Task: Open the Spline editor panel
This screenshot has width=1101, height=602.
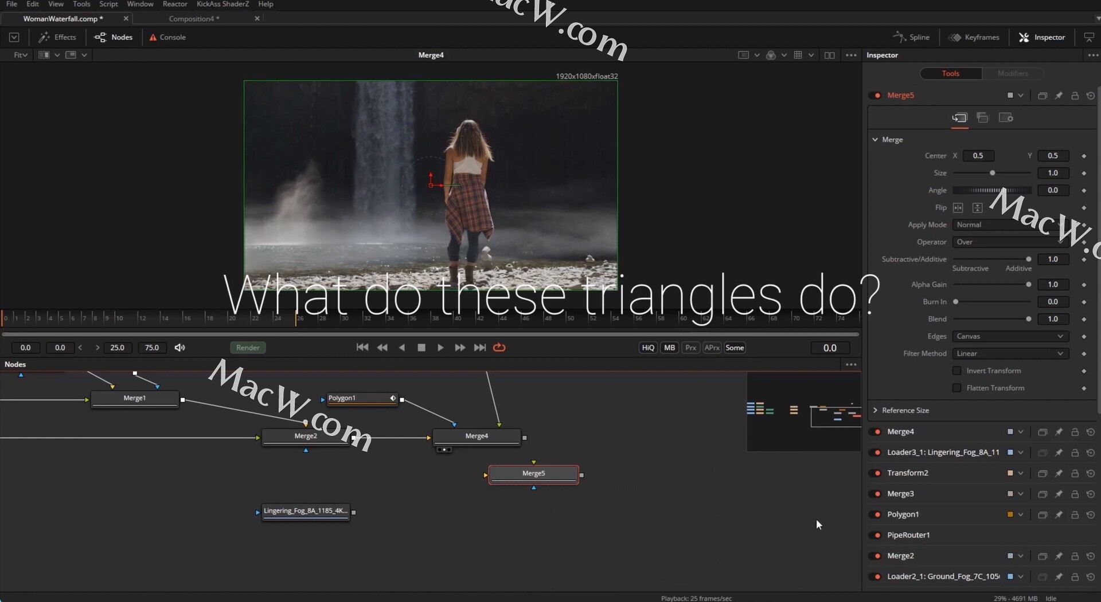Action: [x=912, y=37]
